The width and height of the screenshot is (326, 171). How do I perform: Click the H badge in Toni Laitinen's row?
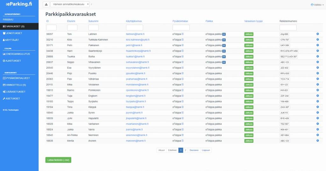click(x=224, y=34)
